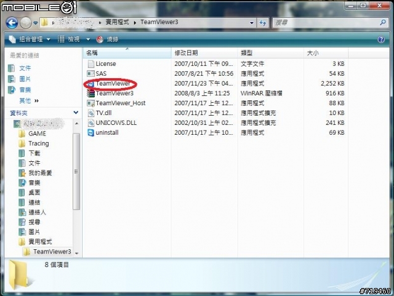Click the folder icon in address bar
The height and width of the screenshot is (296, 394).
pyautogui.click(x=44, y=22)
